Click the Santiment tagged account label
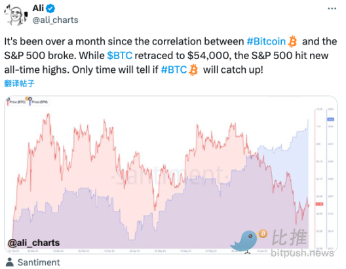 tap(39, 262)
